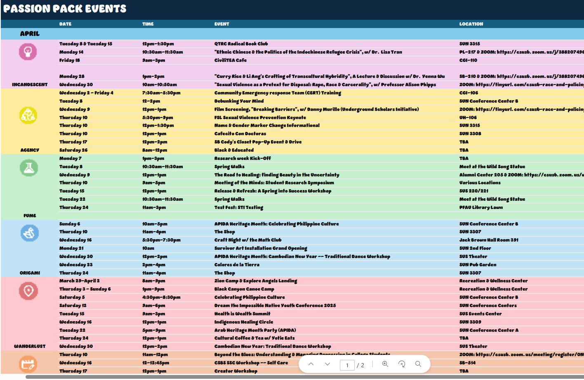Select Zion Camp & Explore Angels Landing
The height and width of the screenshot is (380, 584).
pos(255,281)
